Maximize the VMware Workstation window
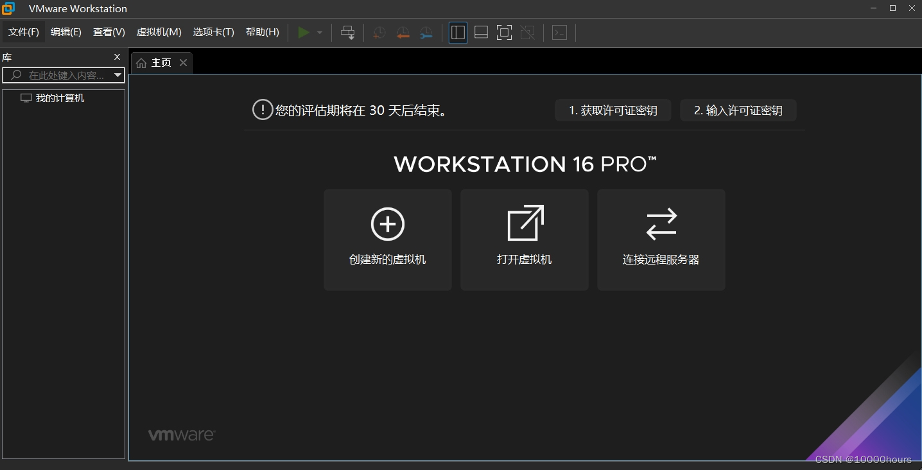Image resolution: width=922 pixels, height=470 pixels. click(892, 8)
